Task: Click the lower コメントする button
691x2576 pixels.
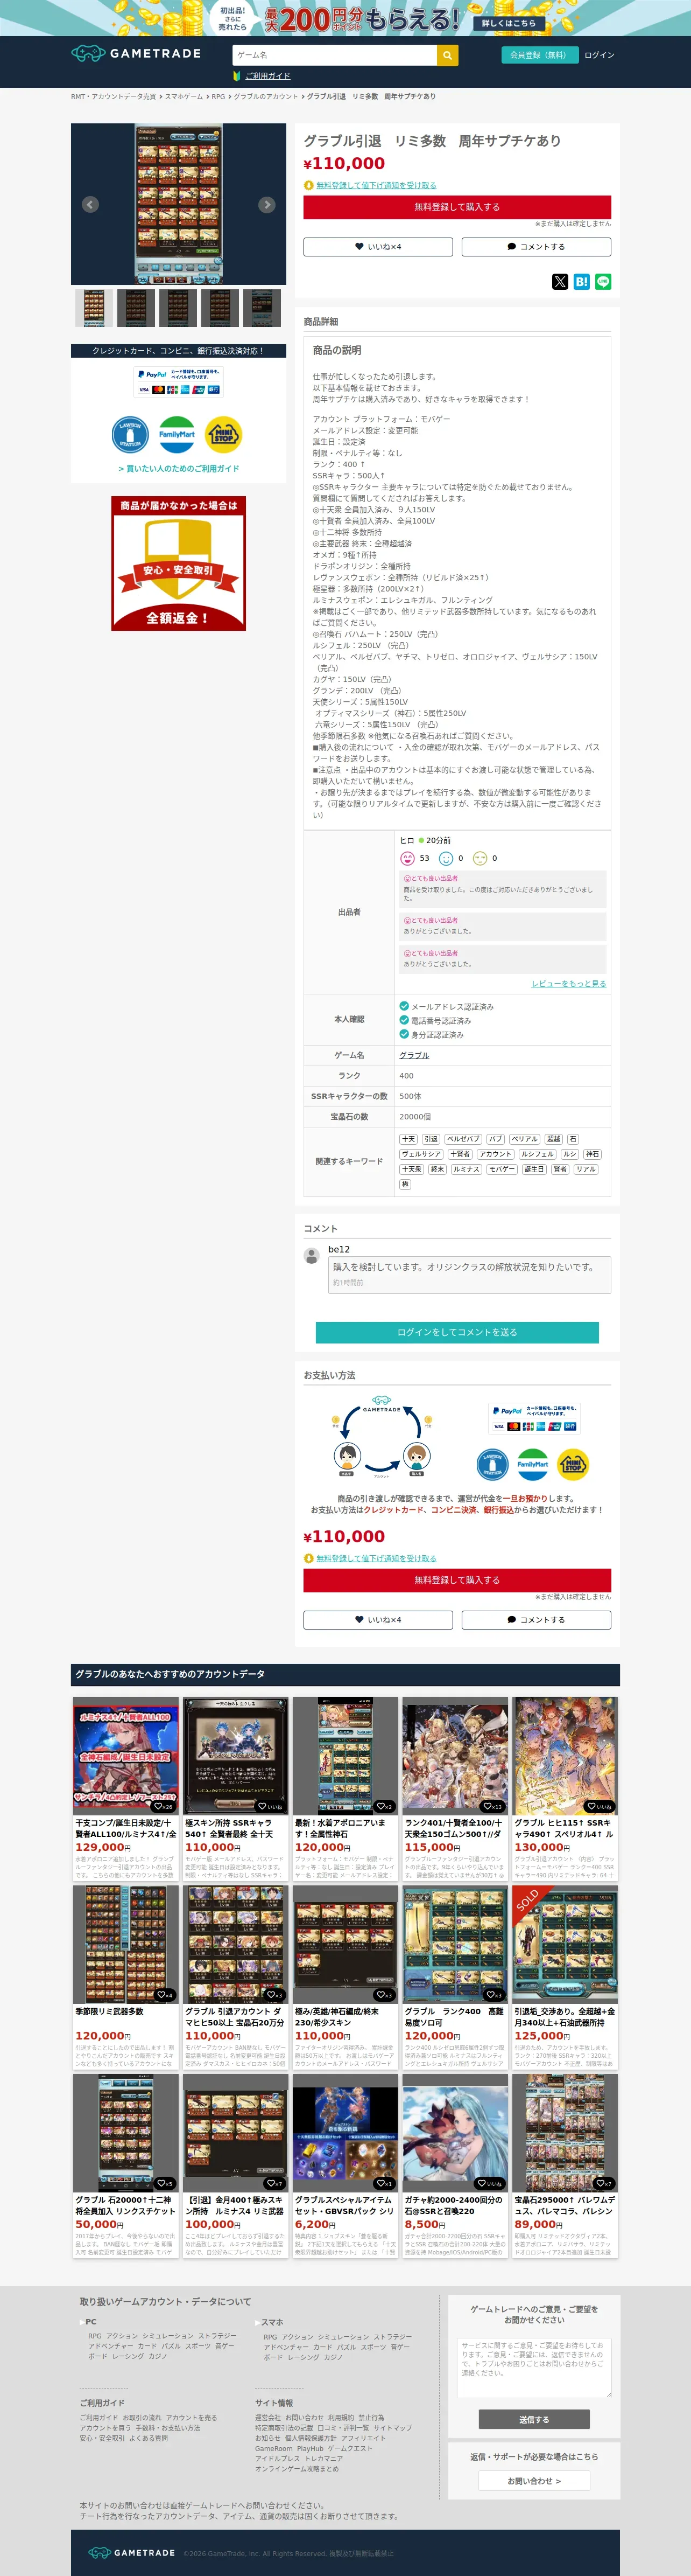Action: 536,1620
